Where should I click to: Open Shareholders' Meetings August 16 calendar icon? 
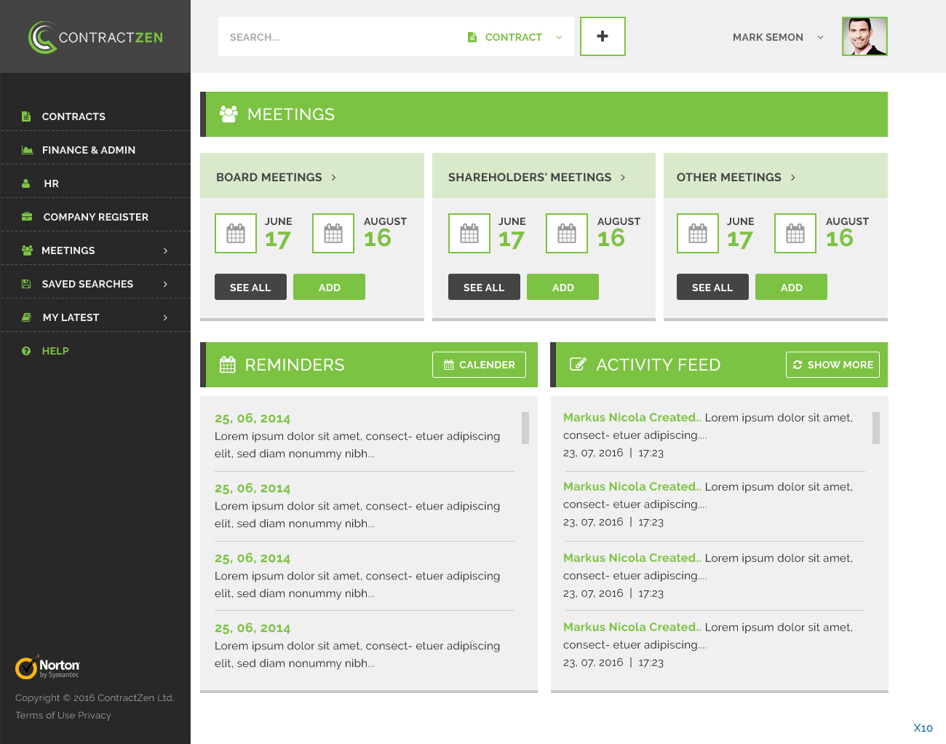567,233
